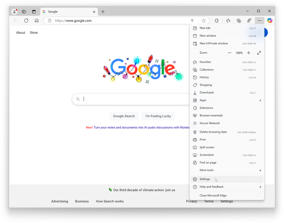Enter full screen using zoom expand icon
284x223 pixels.
259,53
